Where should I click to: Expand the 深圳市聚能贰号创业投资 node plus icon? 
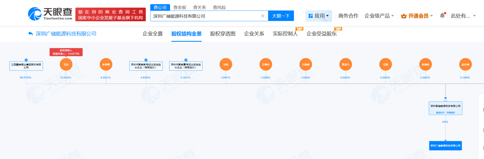click(146, 60)
